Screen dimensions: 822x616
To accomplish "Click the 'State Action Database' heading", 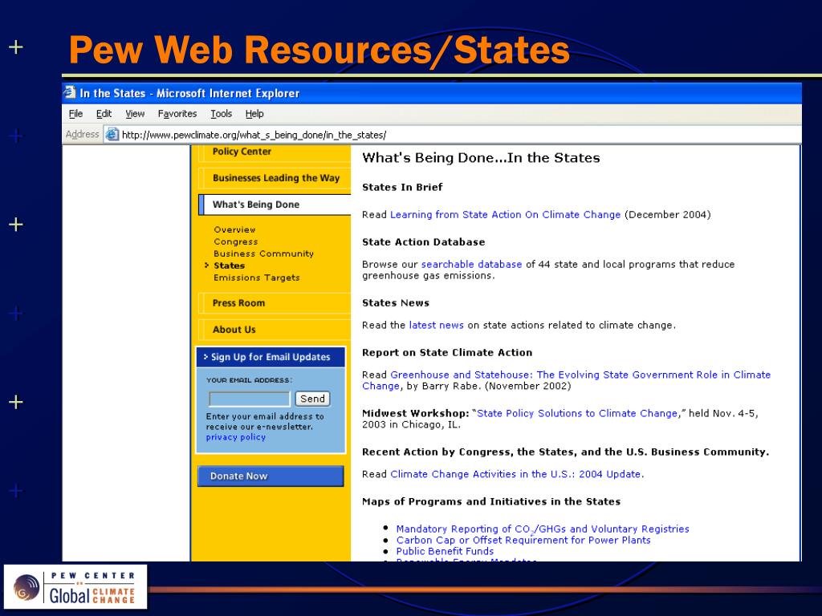I will click(x=424, y=242).
